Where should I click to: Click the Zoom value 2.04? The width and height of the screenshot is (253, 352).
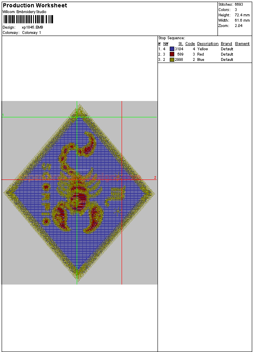tap(239, 26)
